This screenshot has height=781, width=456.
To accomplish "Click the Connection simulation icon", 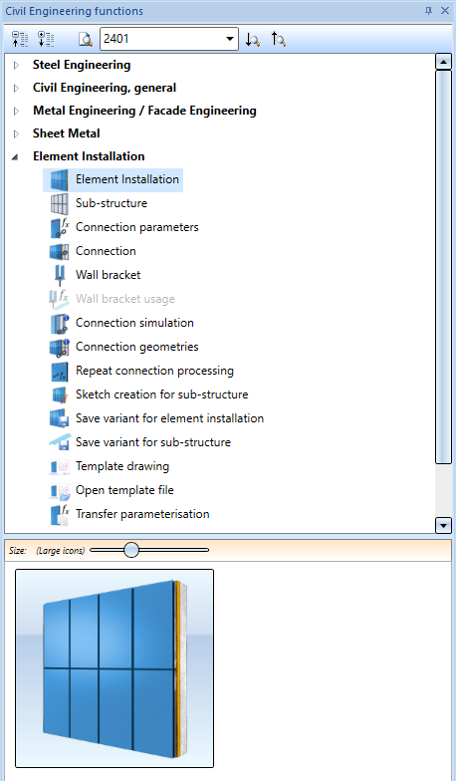I will coord(60,323).
